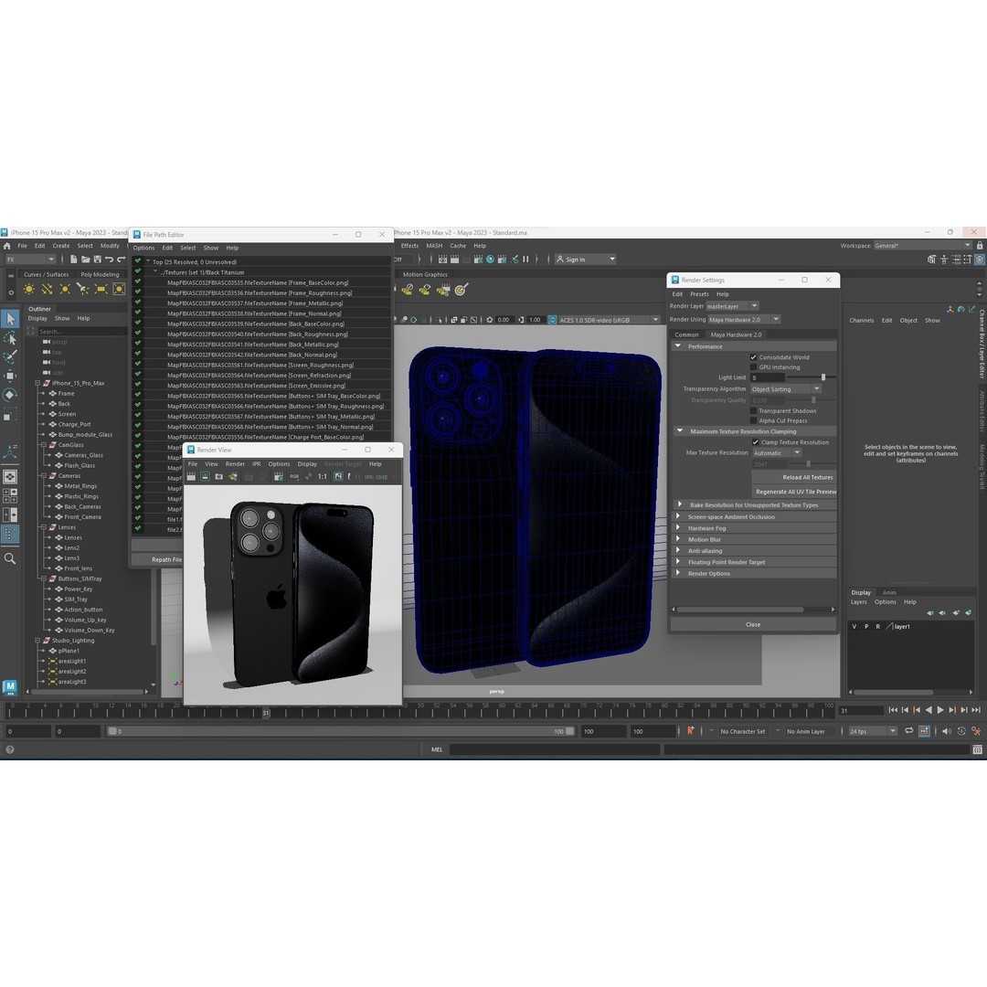Click the Close button in Render Settings
This screenshot has height=987, width=987.
click(x=753, y=624)
